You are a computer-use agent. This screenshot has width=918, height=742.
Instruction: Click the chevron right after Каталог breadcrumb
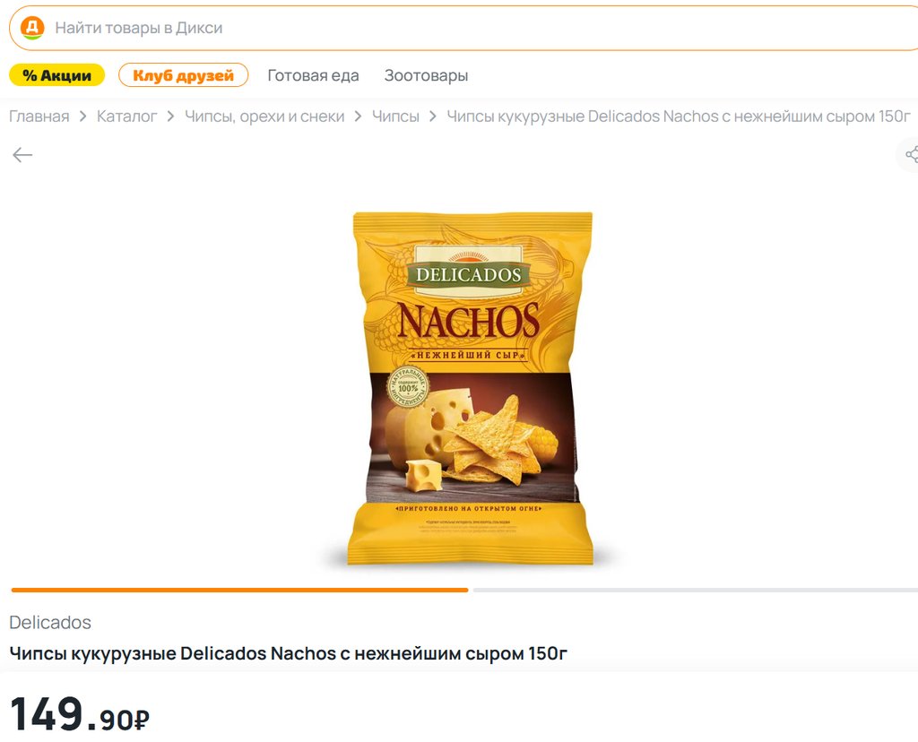click(x=170, y=116)
